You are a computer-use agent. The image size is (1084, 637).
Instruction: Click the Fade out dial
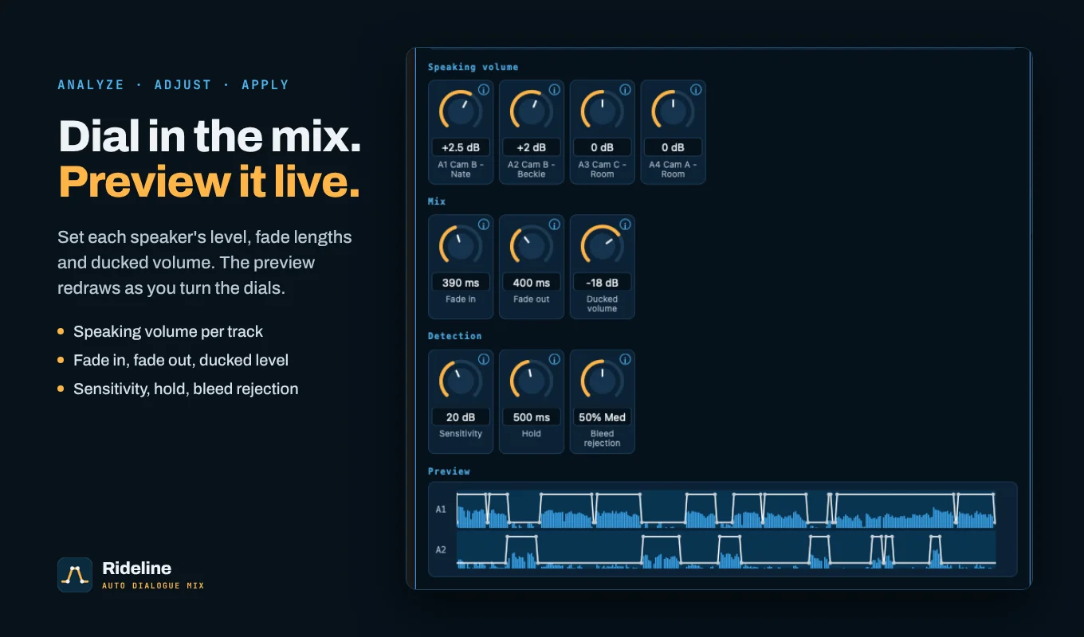pyautogui.click(x=532, y=246)
